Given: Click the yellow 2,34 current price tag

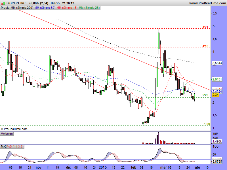Looking at the screenshot, I should pyautogui.click(x=215, y=95).
